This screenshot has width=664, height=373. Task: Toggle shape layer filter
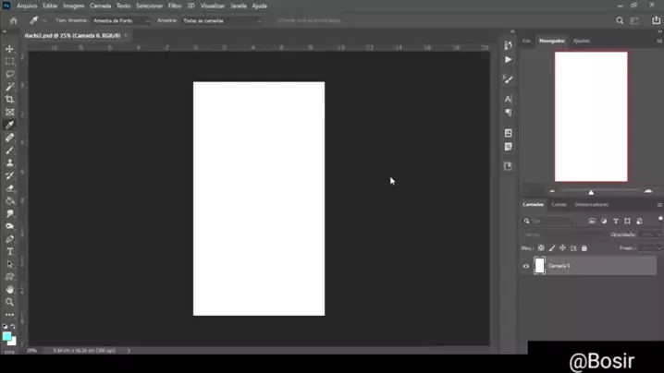pyautogui.click(x=628, y=222)
